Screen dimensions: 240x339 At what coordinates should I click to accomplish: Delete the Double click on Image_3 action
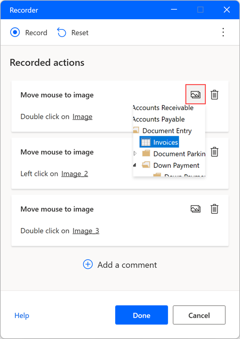214,209
